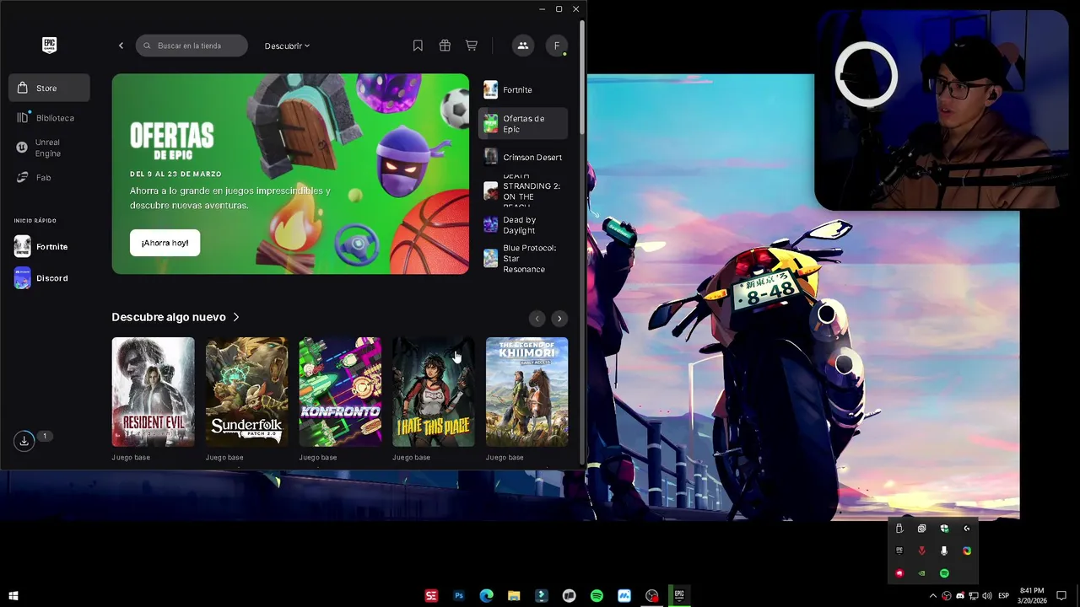Select Fortnite in the featured list

(x=522, y=89)
